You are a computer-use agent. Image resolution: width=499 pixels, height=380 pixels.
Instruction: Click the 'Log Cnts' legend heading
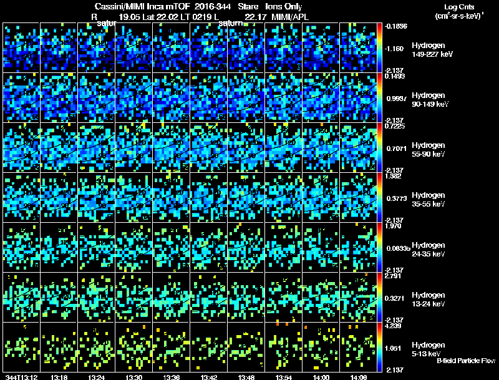pos(459,7)
